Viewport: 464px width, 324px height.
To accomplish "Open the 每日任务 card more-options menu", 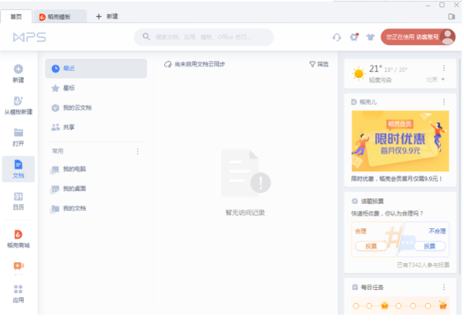I will 444,287.
